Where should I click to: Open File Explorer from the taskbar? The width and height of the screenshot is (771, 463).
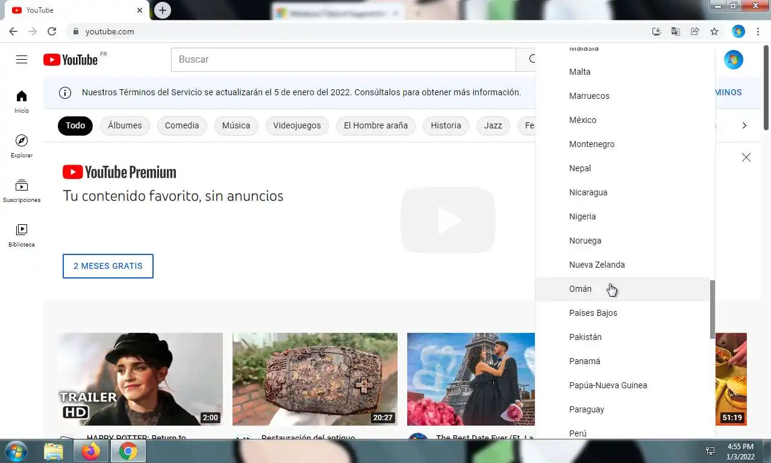point(54,451)
